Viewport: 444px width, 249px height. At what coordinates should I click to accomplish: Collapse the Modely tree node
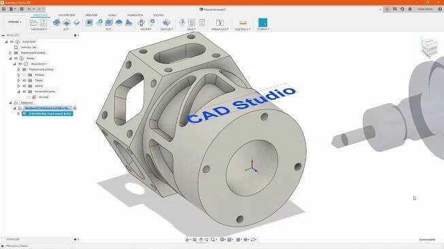point(10,58)
